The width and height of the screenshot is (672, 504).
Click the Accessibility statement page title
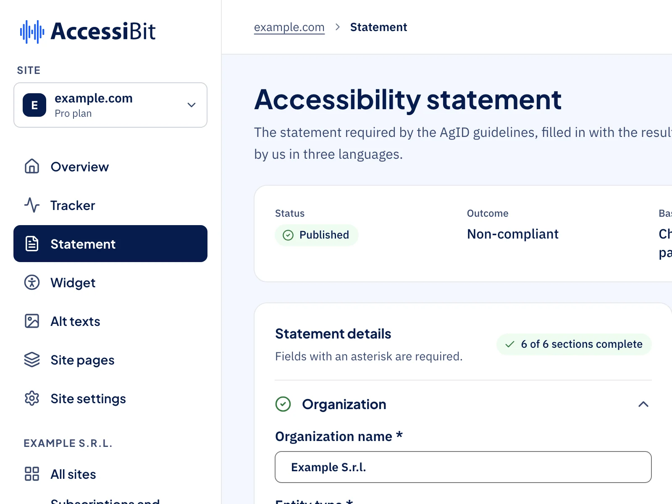(408, 100)
